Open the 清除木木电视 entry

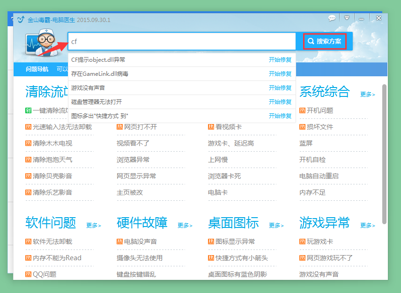click(52, 143)
